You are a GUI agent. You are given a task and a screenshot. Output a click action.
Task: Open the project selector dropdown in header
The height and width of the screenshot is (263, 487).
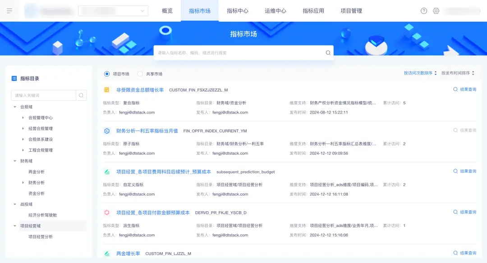pyautogui.click(x=113, y=11)
